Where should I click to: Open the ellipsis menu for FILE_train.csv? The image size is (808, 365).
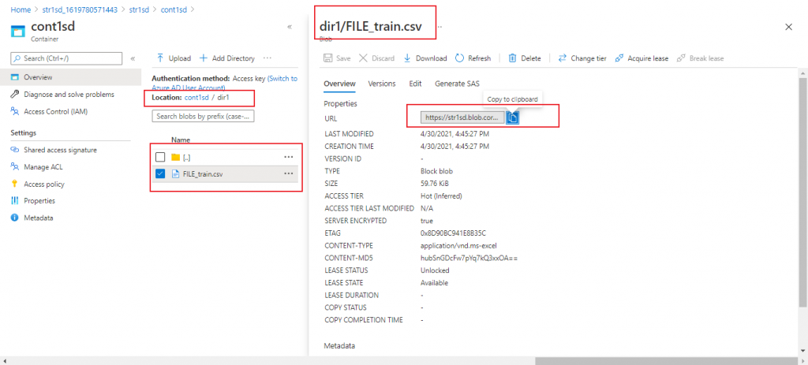(x=289, y=174)
